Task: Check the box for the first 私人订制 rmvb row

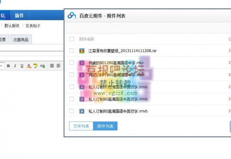Action: click(x=72, y=87)
